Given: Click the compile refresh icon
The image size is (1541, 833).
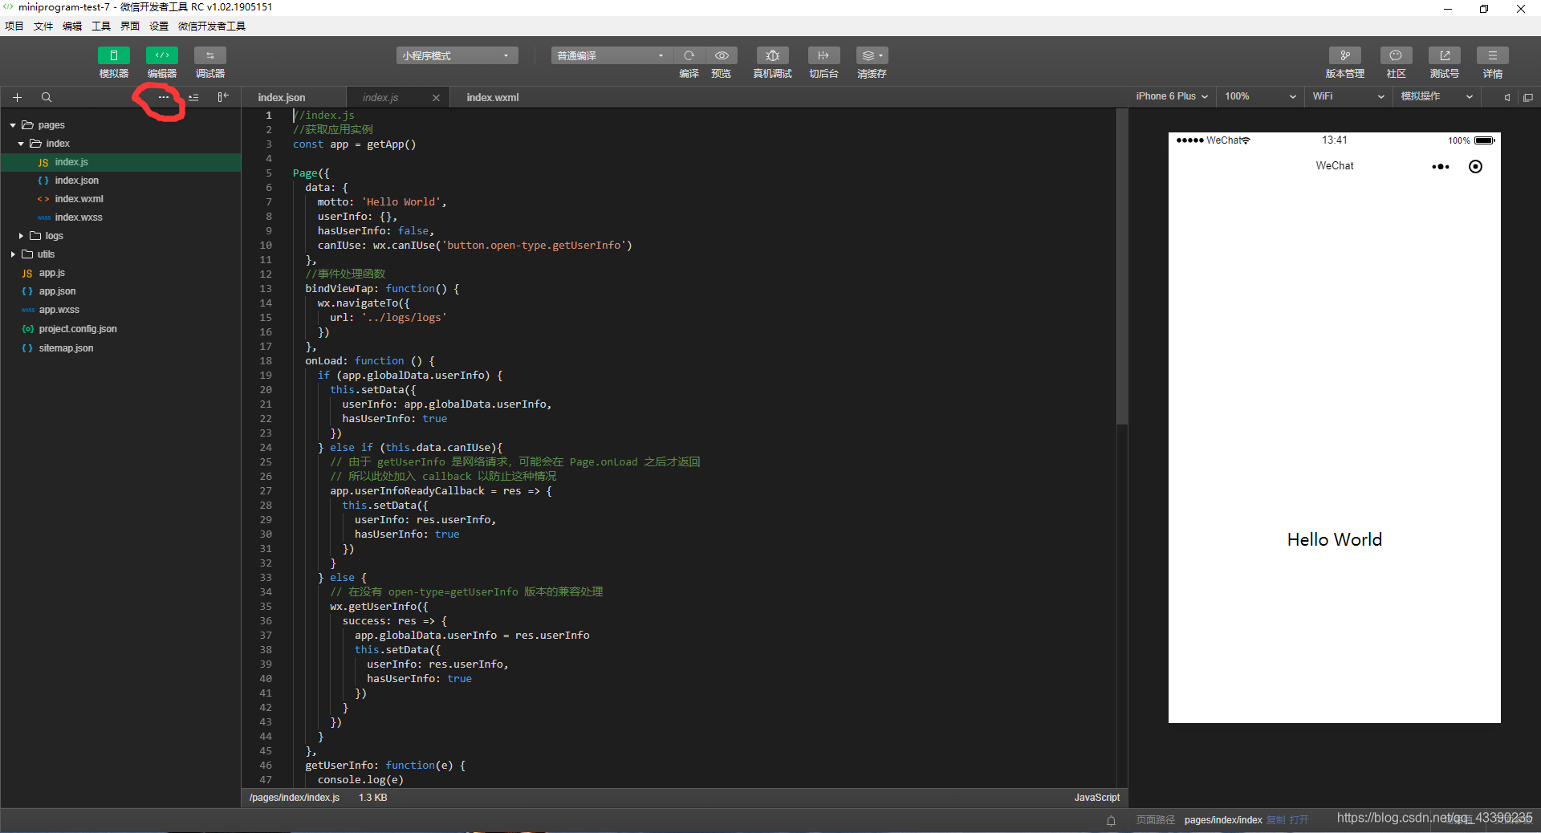Looking at the screenshot, I should click(x=689, y=55).
